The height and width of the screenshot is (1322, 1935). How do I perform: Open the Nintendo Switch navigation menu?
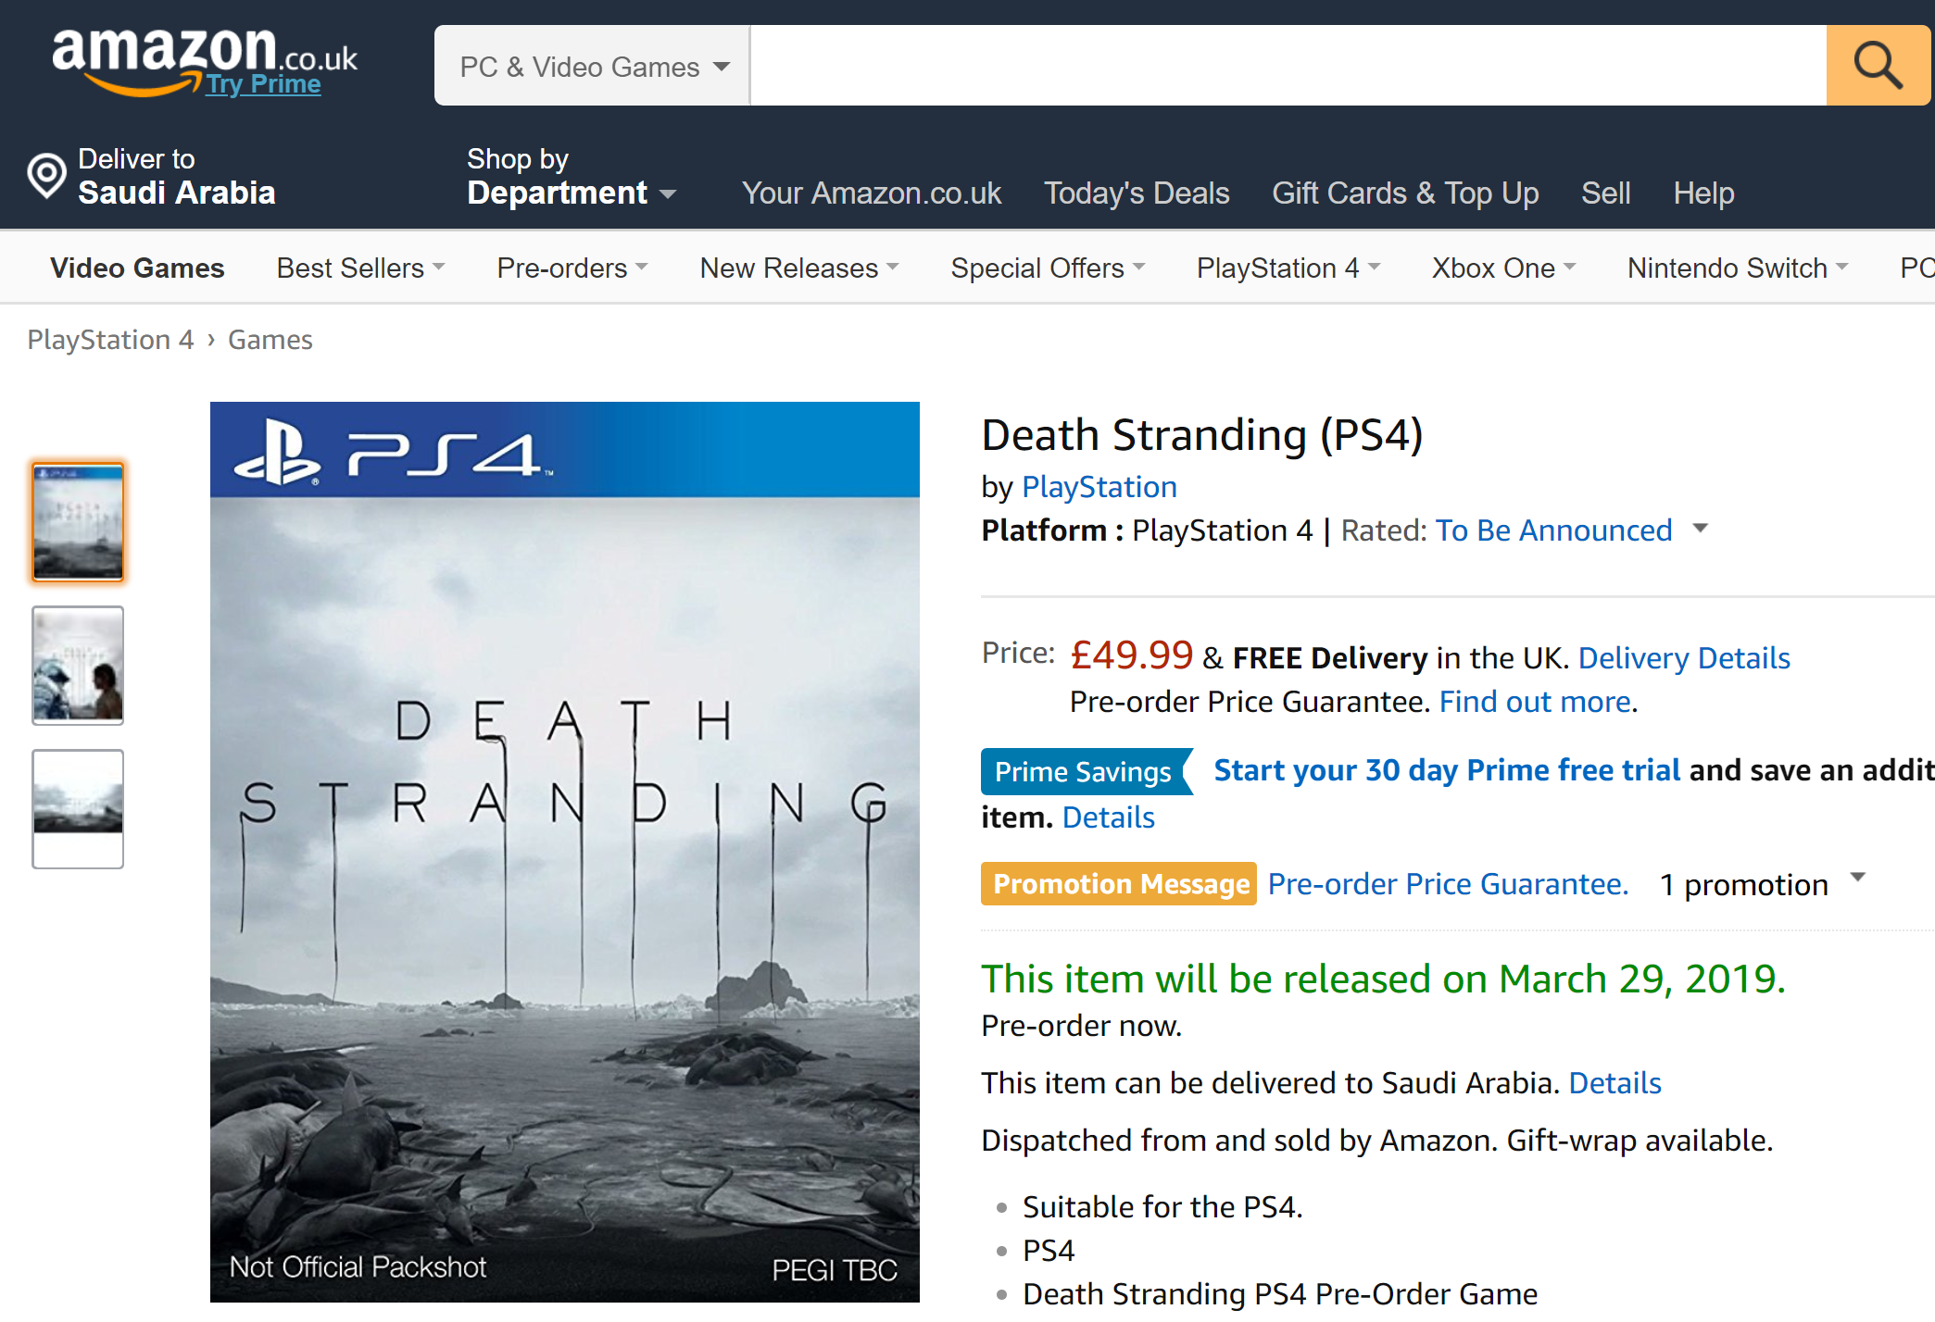point(1738,268)
